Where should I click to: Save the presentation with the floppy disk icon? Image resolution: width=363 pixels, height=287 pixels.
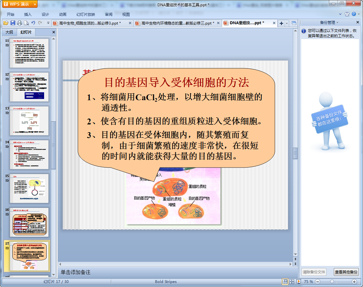coord(13,23)
